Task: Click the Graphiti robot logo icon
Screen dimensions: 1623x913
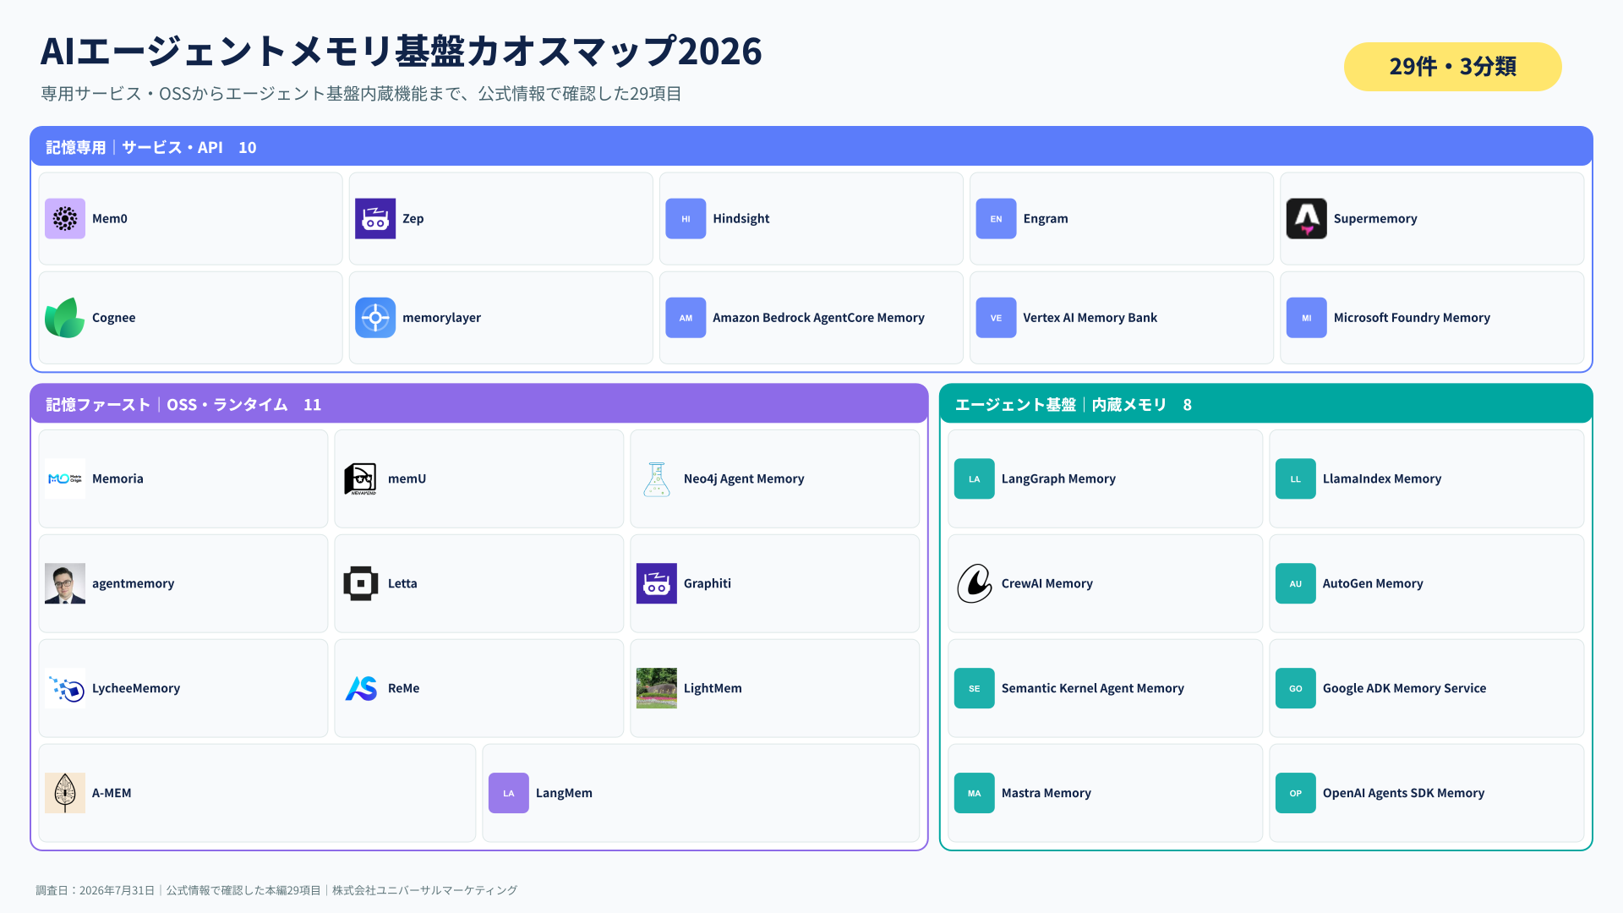Action: [657, 583]
